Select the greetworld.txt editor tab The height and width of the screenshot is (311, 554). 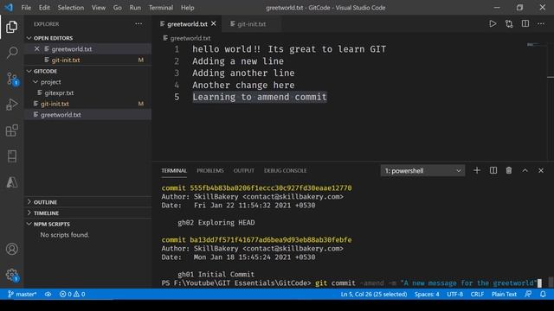pos(187,24)
